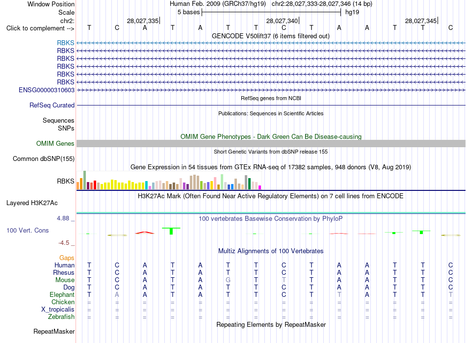Image resolution: width=466 pixels, height=343 pixels.
Task: Click the Window Position label
Action: (x=51, y=4)
